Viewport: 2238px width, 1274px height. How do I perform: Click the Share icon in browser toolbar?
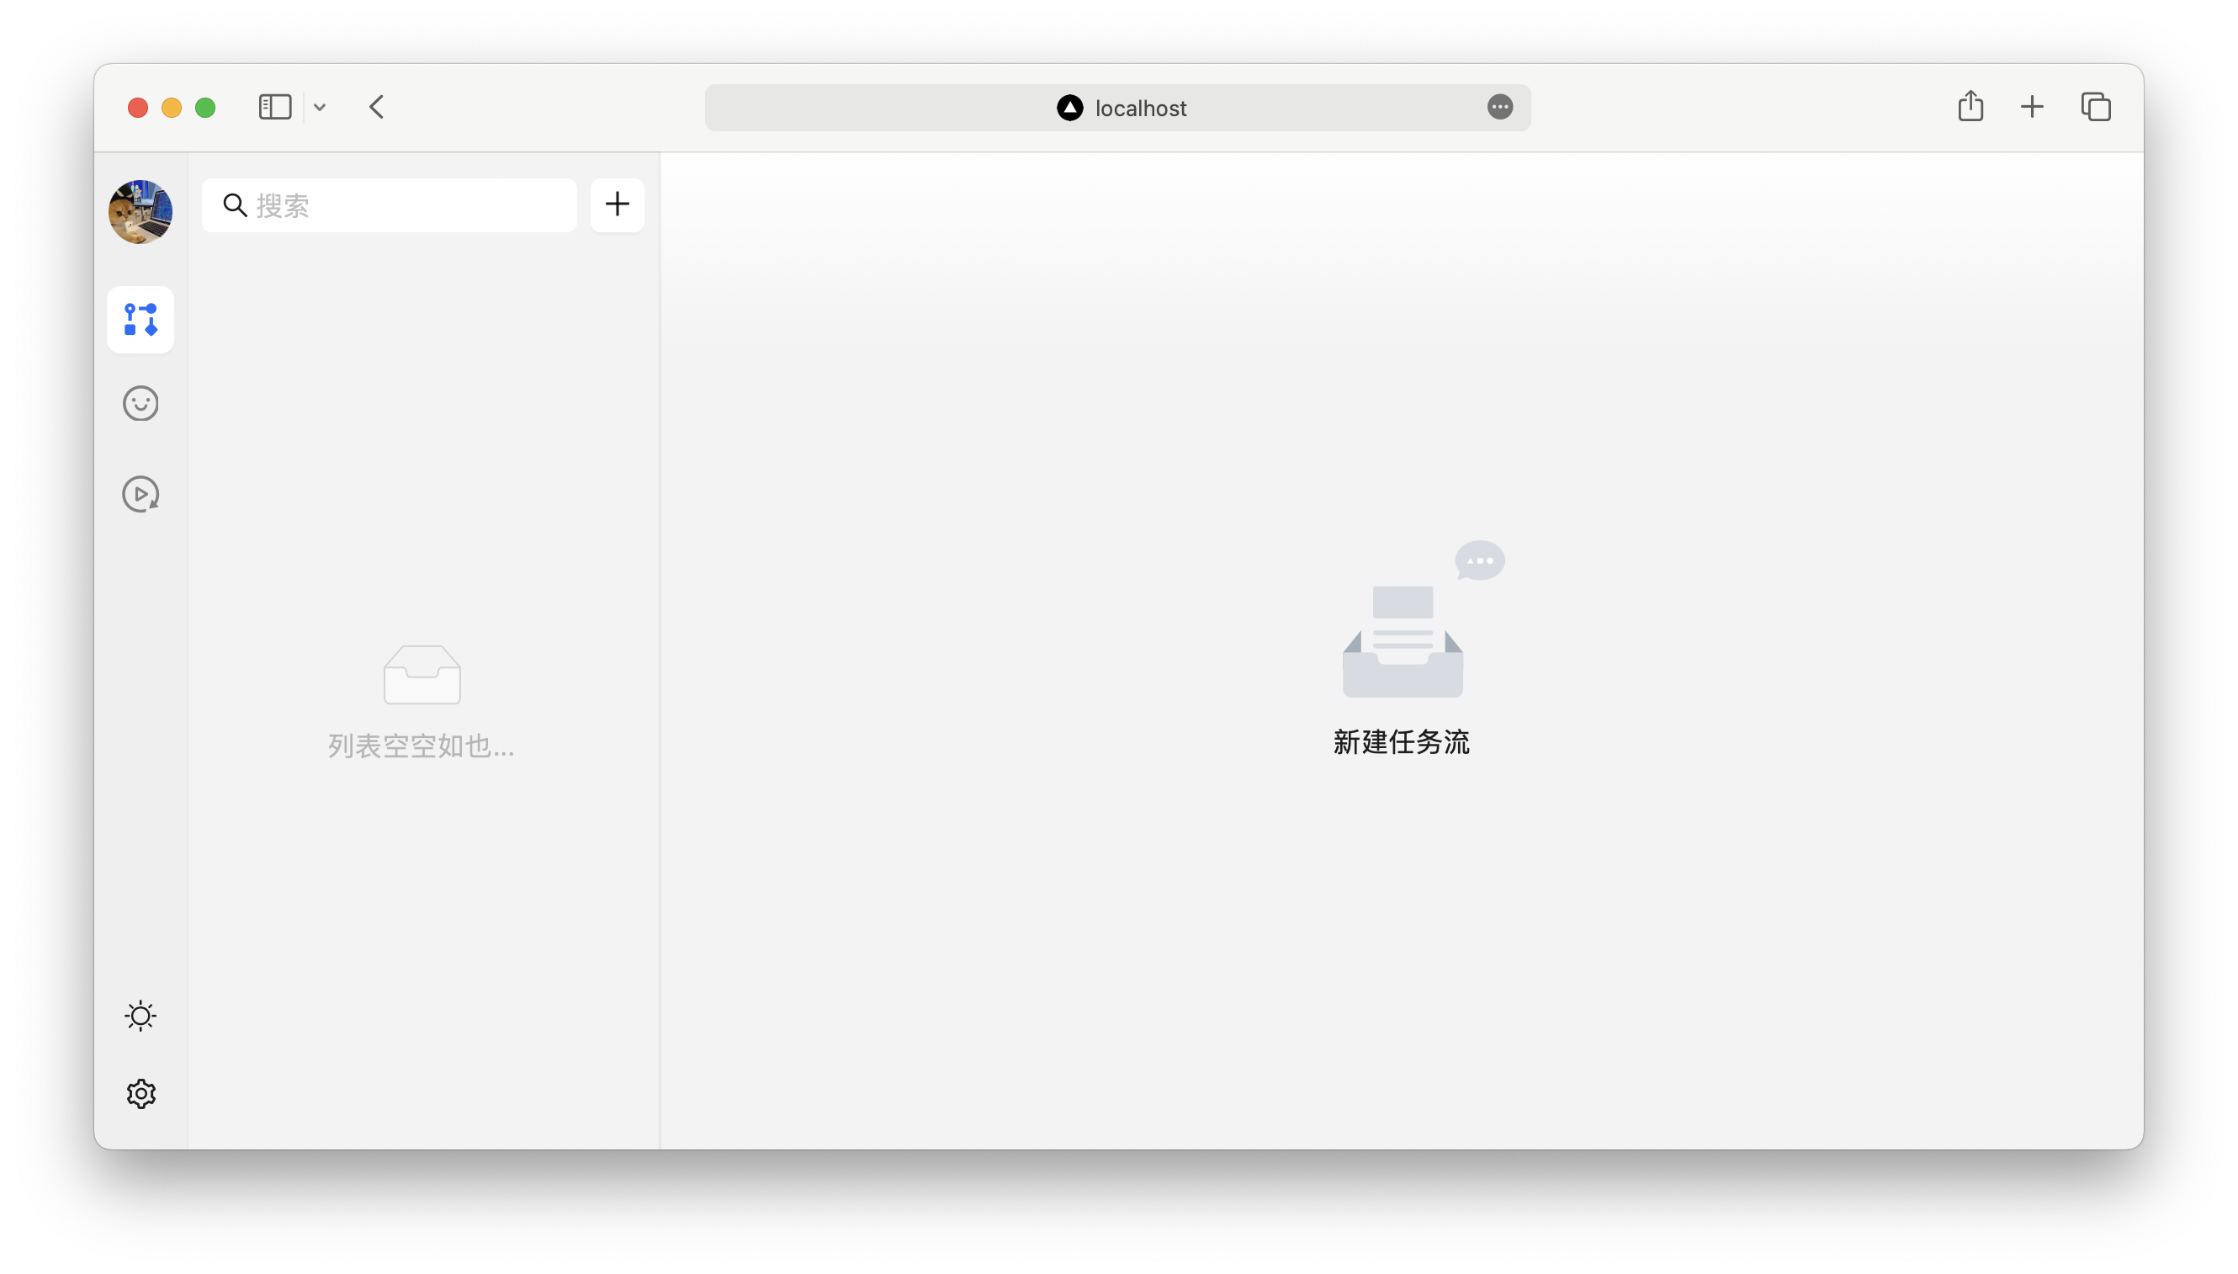click(x=1970, y=107)
